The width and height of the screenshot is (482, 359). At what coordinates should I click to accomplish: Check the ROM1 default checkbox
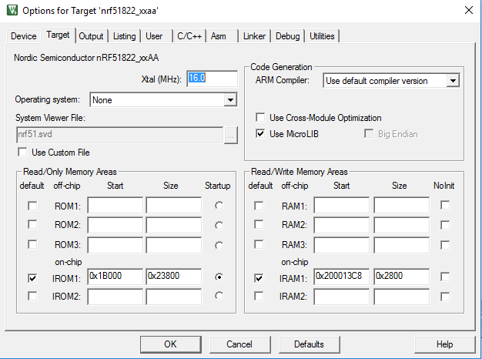(x=32, y=206)
